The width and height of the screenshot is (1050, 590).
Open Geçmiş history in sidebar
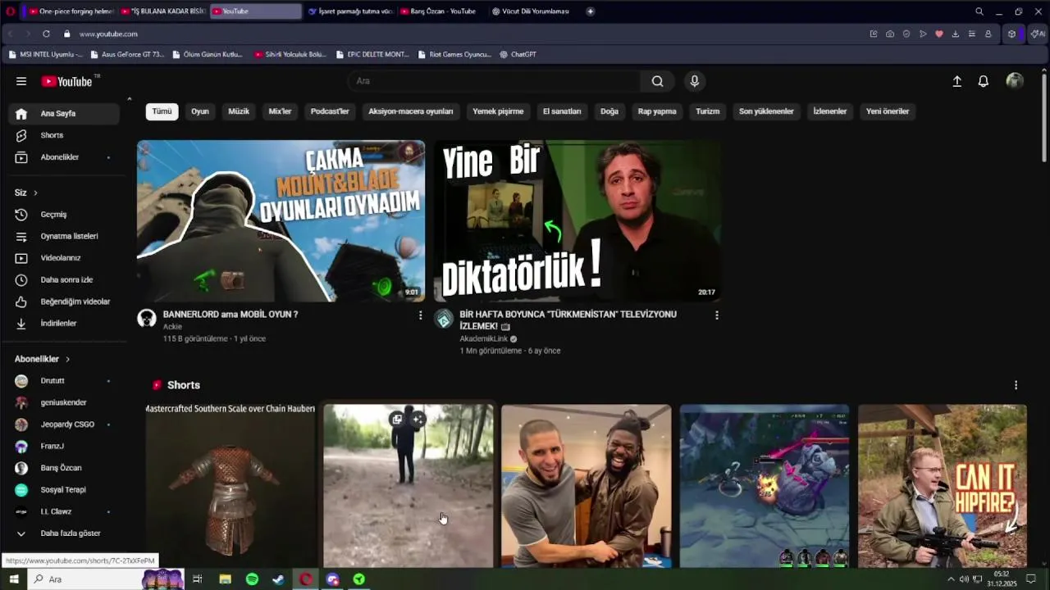coord(66,215)
